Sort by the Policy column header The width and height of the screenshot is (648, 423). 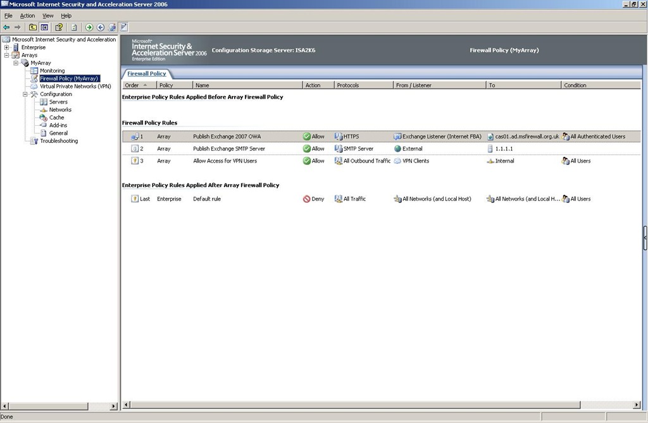175,85
